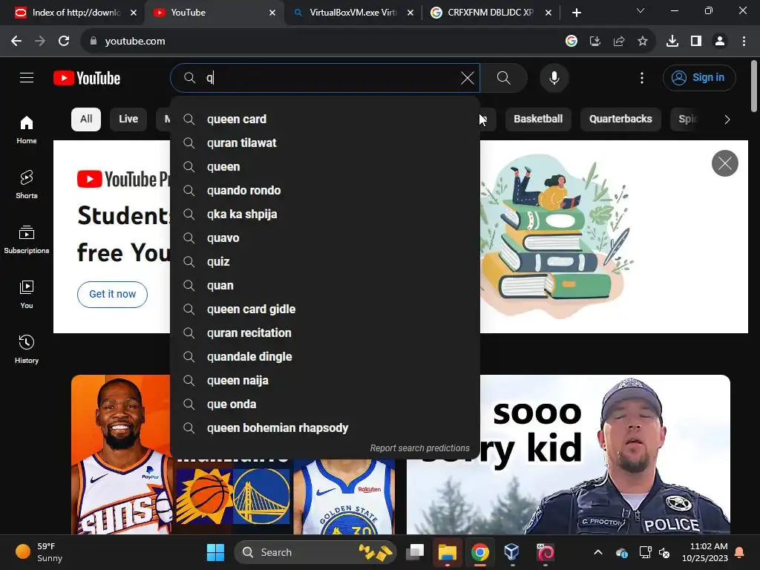Select the Live filter chip
760x570 pixels.
click(128, 119)
